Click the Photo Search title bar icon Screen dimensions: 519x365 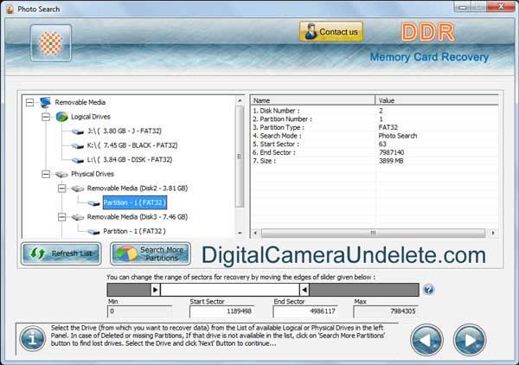point(10,9)
